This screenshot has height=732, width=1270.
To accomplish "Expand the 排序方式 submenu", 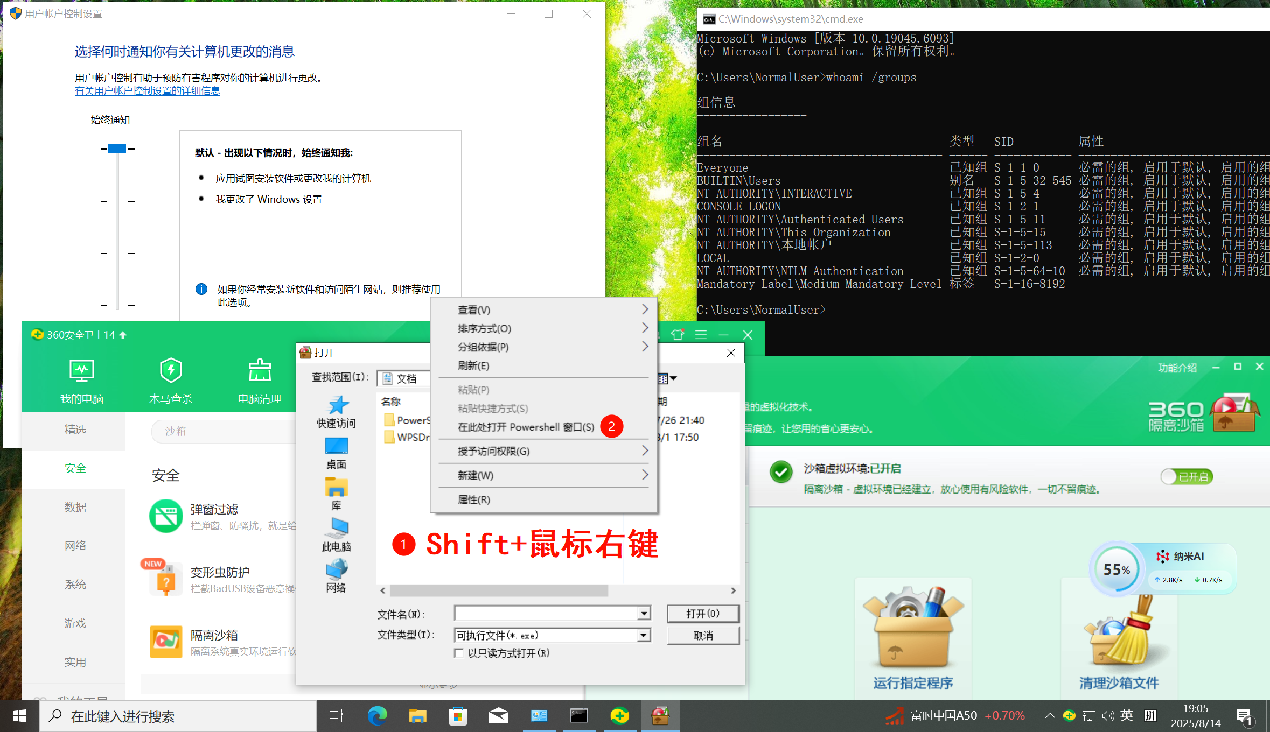I will click(483, 328).
